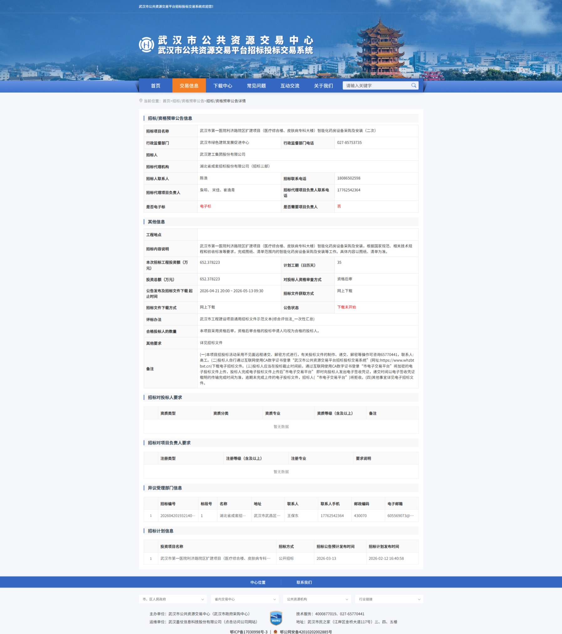
Task: Click the 评标办法 value text
Action: click(257, 319)
